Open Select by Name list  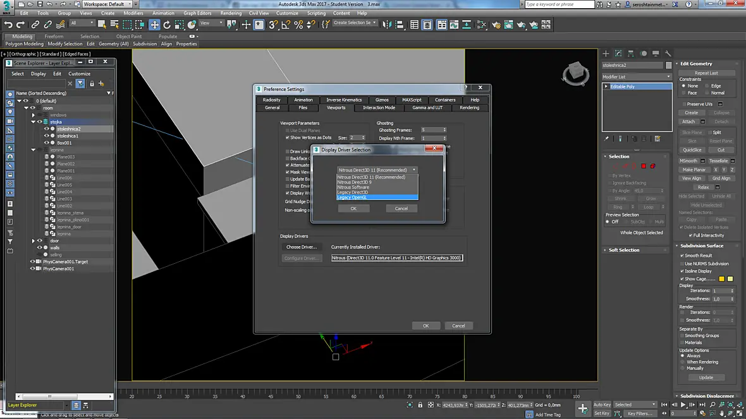(114, 24)
